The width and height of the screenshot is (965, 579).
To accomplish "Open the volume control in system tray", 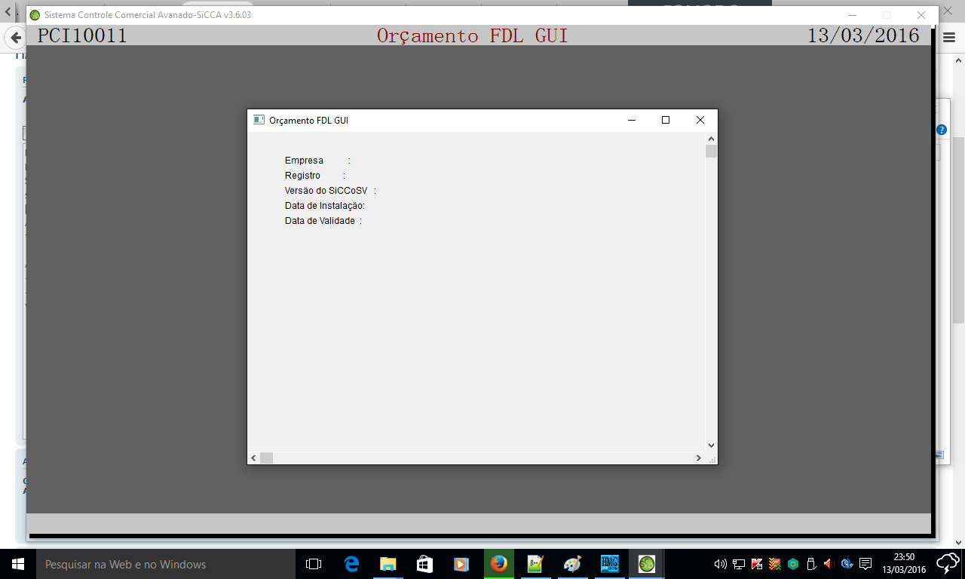I will [x=720, y=564].
